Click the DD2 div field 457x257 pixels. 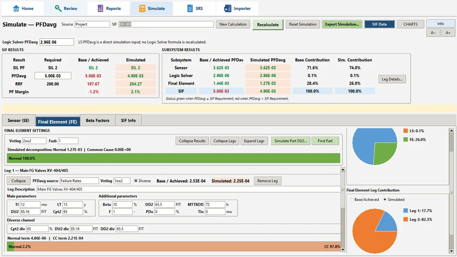click(126, 229)
